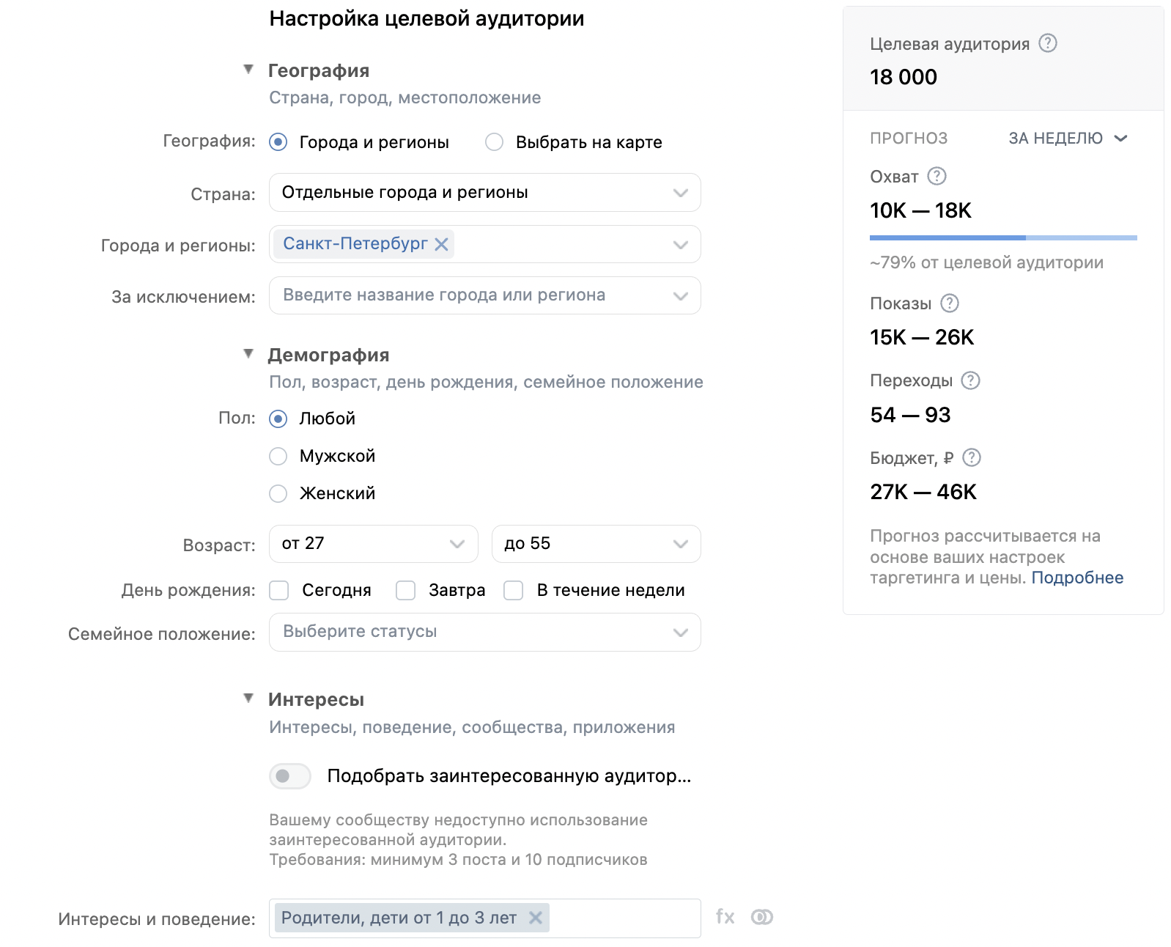Click help icon next to Переходы
The image size is (1171, 947).
pyautogui.click(x=970, y=380)
